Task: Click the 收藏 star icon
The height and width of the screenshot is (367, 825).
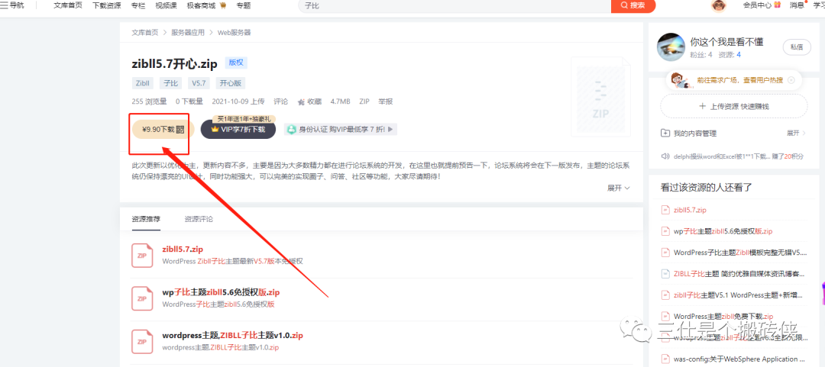Action: 302,102
